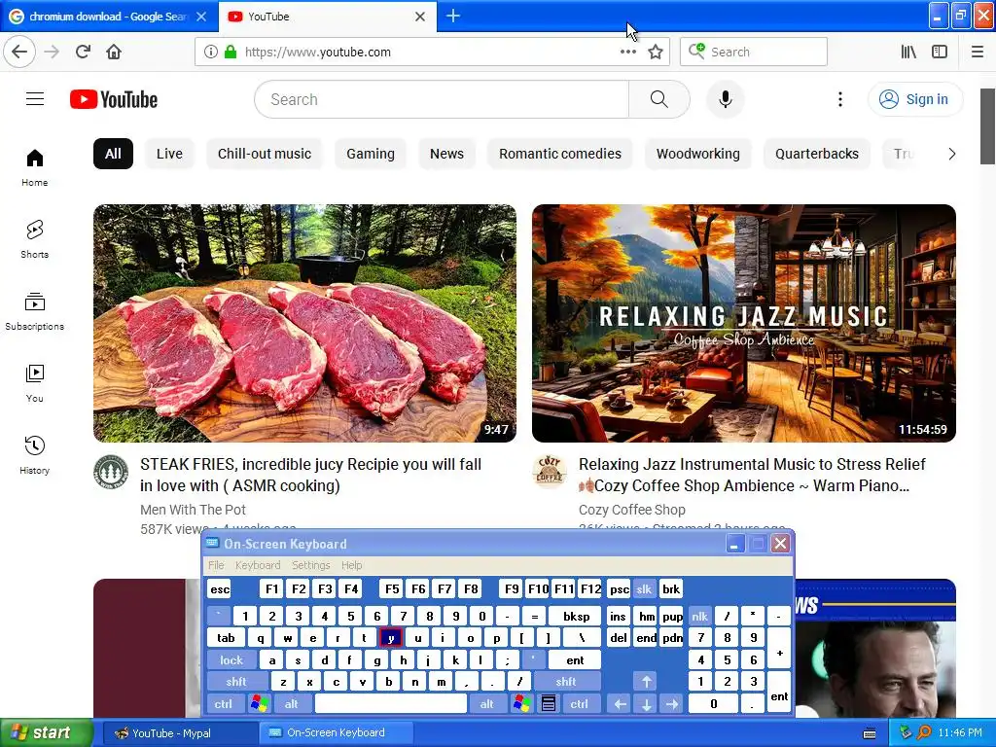Open Relaxing Jazz Instrumental Music title link
Screen dimensions: 996x747
coord(752,475)
